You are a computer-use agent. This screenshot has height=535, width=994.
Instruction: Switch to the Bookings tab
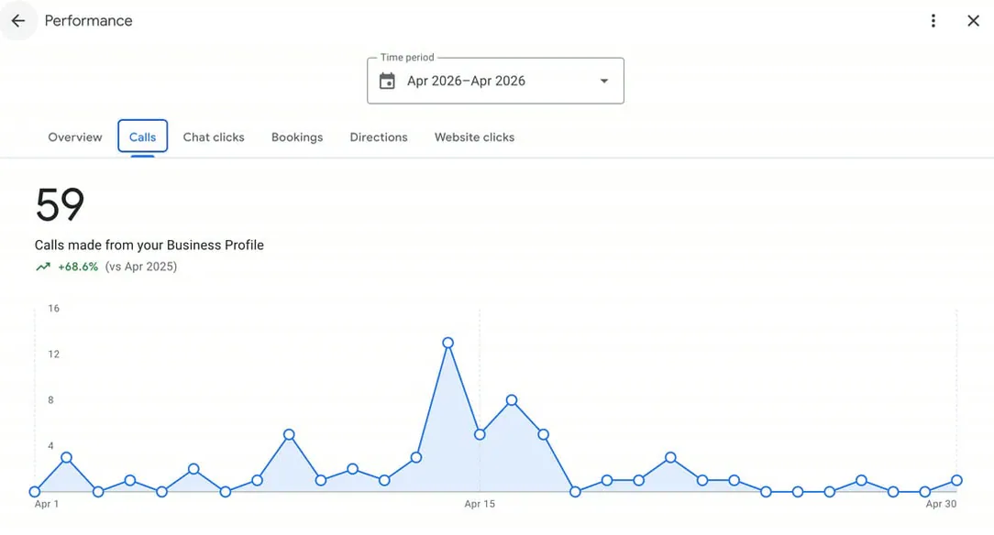[297, 137]
